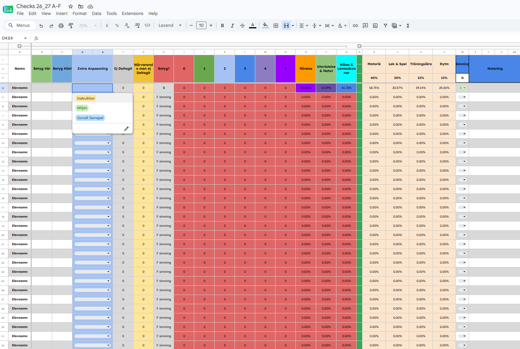Open the text rotation dropdown
This screenshot has width=520, height=349.
342,26
